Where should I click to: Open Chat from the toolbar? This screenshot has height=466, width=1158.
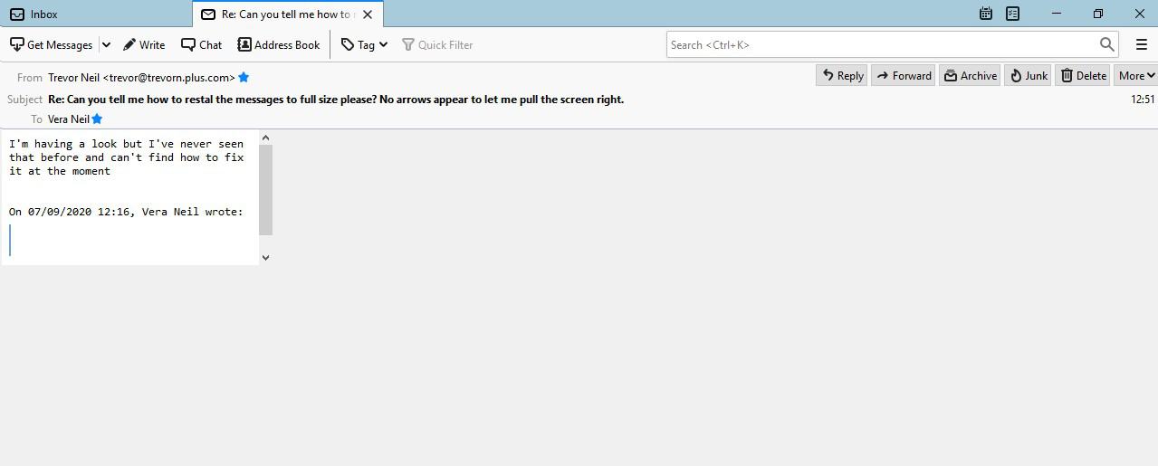(x=201, y=44)
